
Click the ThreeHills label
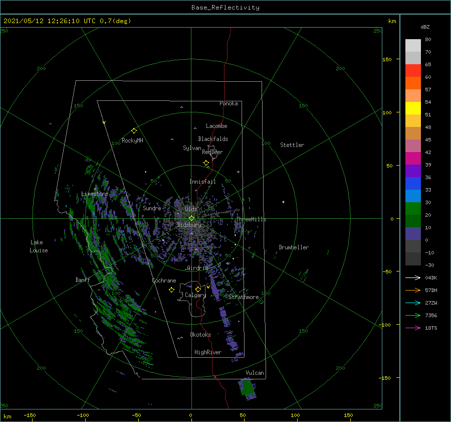pyautogui.click(x=252, y=219)
